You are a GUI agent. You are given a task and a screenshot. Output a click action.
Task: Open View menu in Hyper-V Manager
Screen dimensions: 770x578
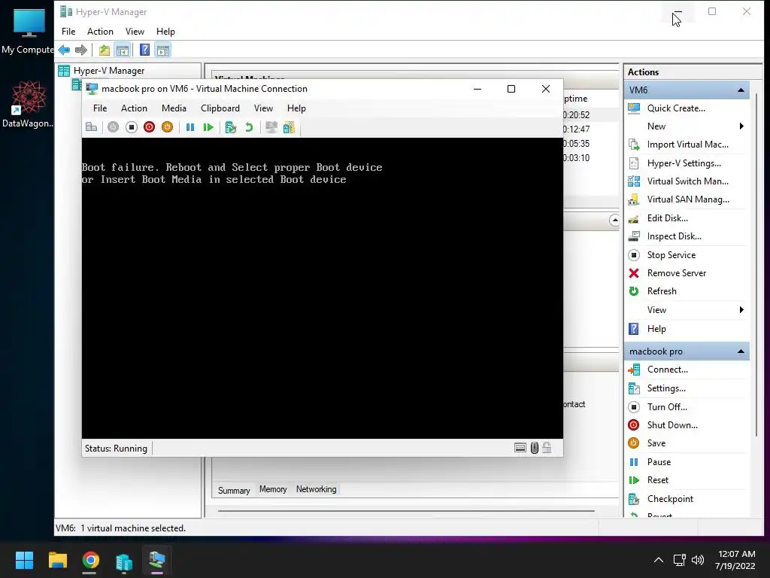135,32
